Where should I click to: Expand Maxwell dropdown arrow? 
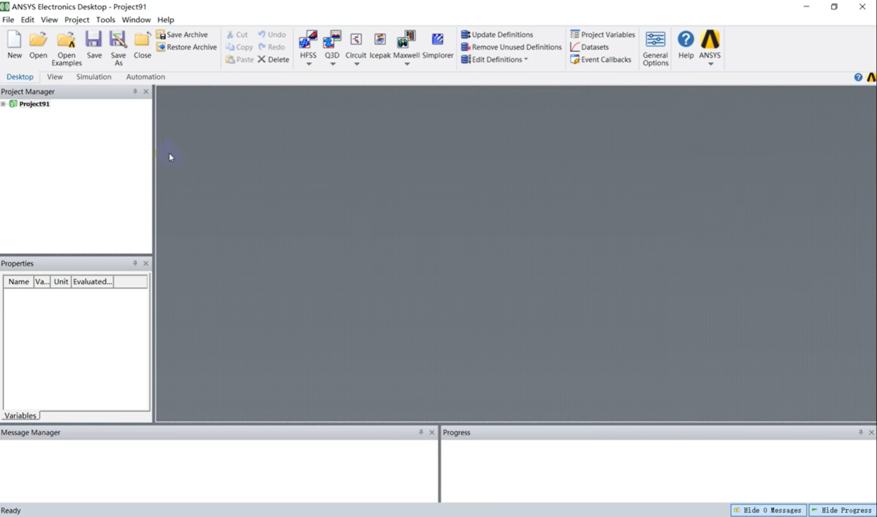pyautogui.click(x=407, y=64)
